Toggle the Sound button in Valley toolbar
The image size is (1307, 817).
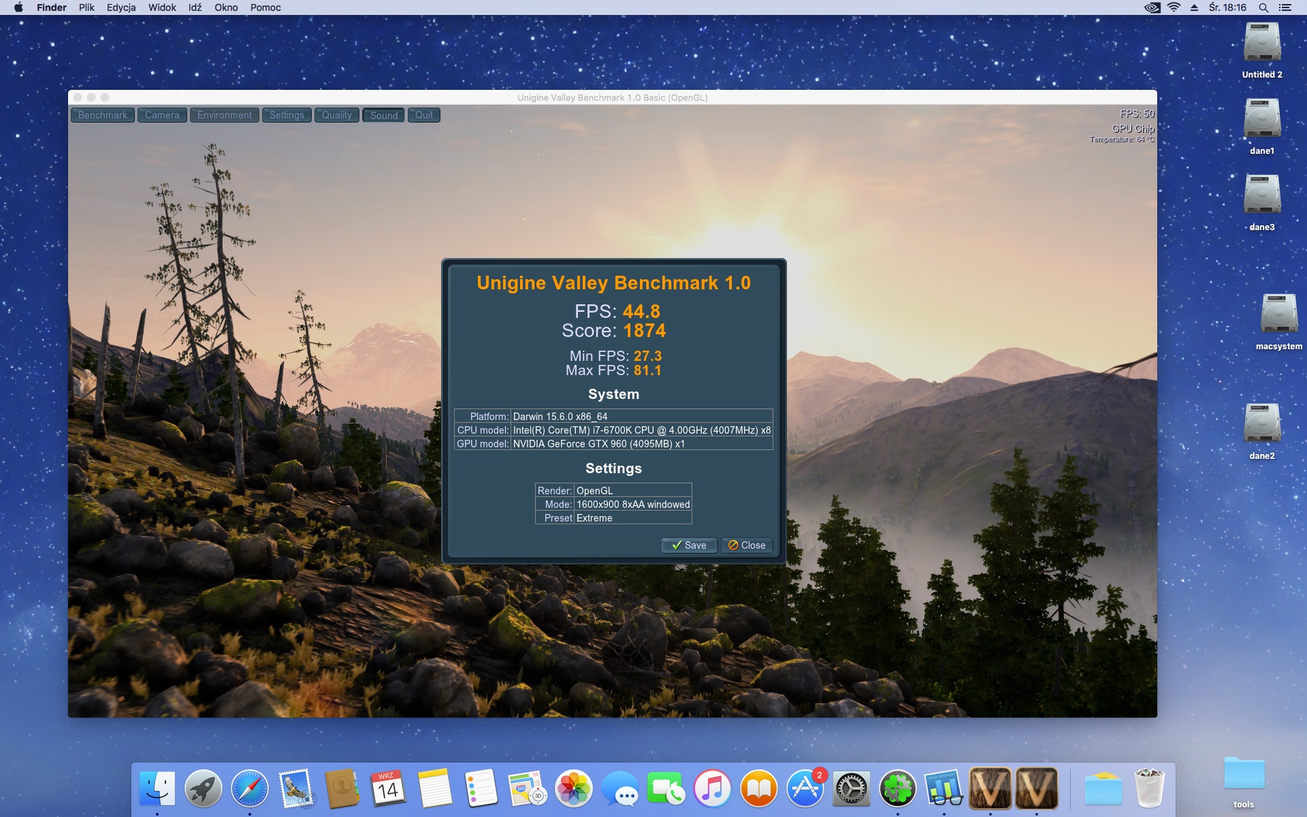click(383, 115)
